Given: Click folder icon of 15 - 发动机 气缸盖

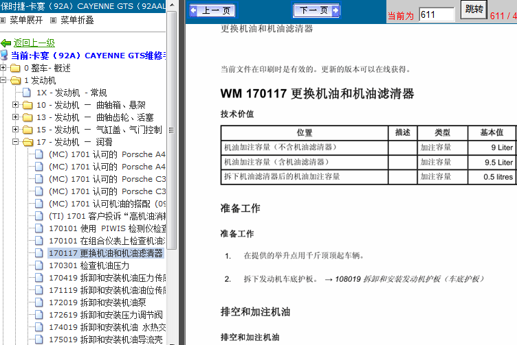Looking at the screenshot, I should (27, 130).
